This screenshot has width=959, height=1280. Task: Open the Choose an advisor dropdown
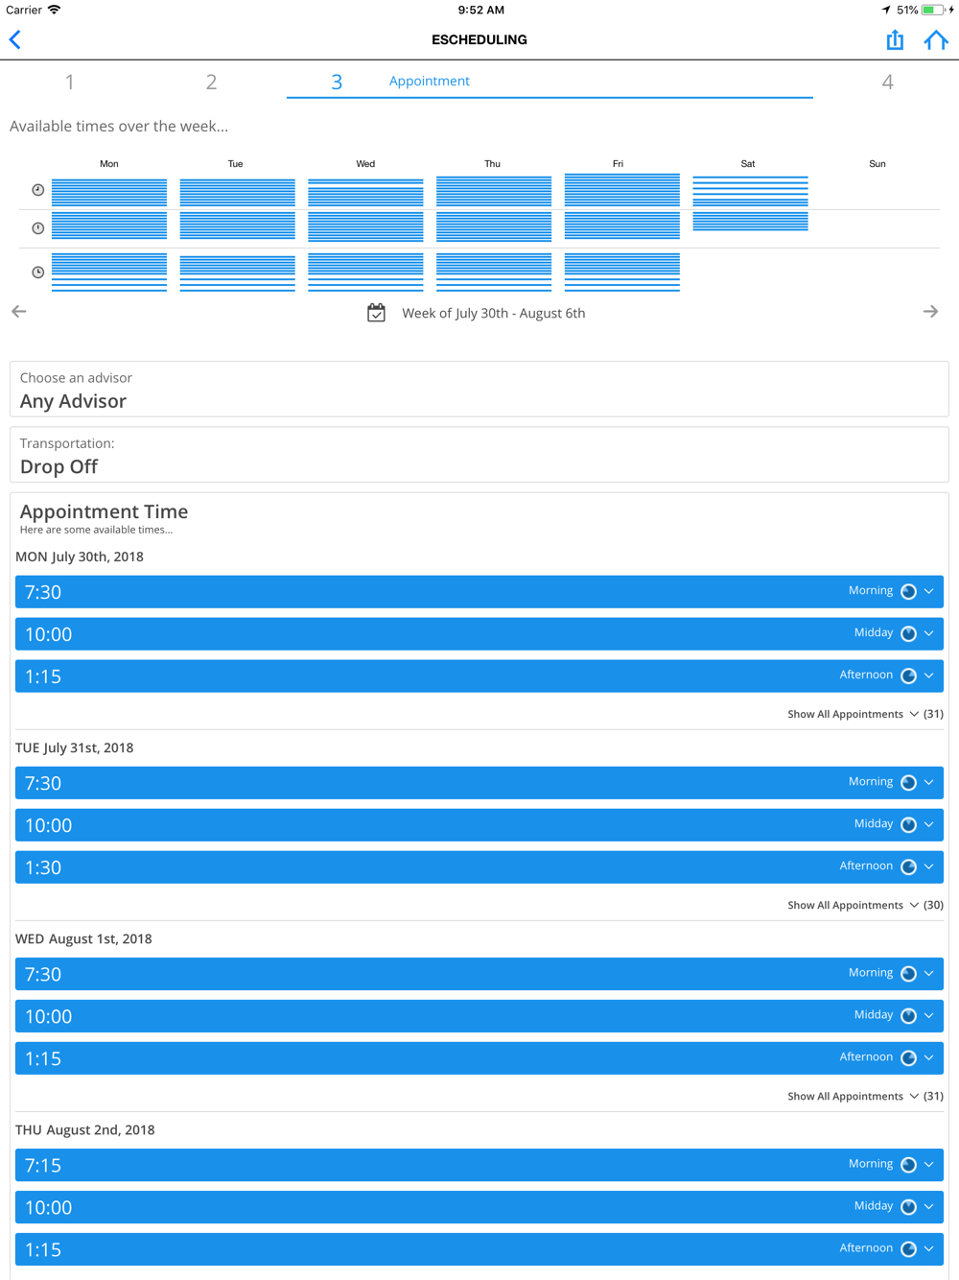click(x=479, y=390)
